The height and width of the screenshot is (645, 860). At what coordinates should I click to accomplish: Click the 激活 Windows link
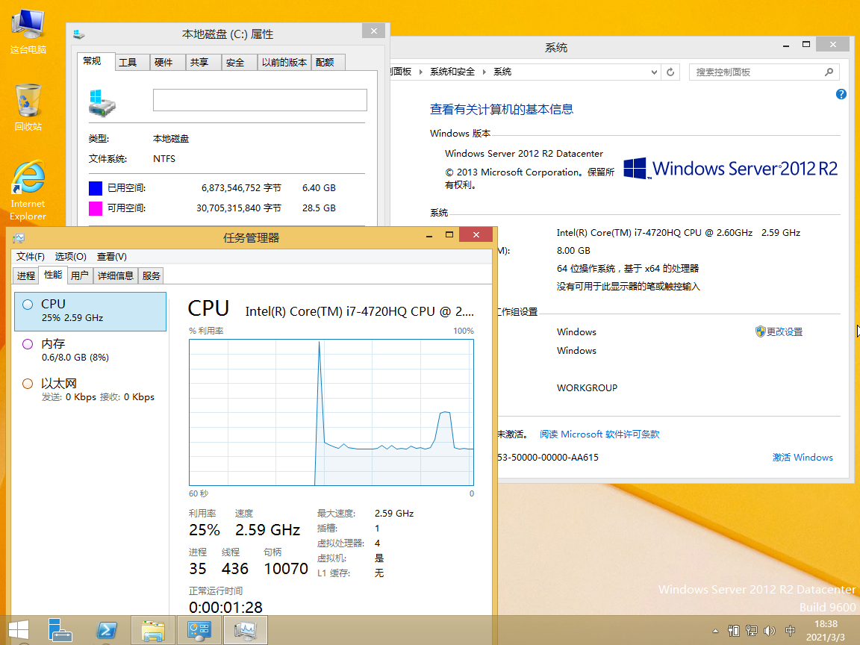tap(803, 458)
